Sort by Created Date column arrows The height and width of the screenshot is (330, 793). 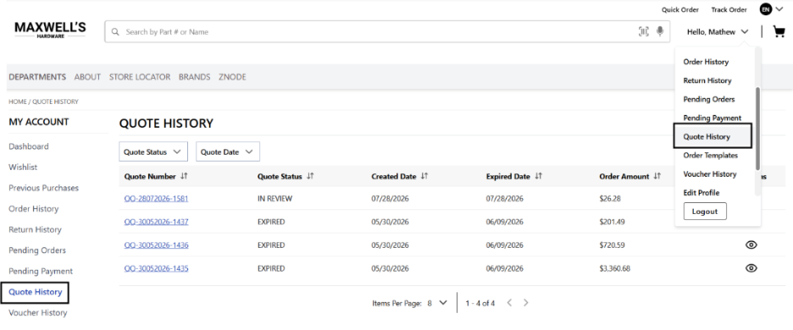pyautogui.click(x=424, y=176)
